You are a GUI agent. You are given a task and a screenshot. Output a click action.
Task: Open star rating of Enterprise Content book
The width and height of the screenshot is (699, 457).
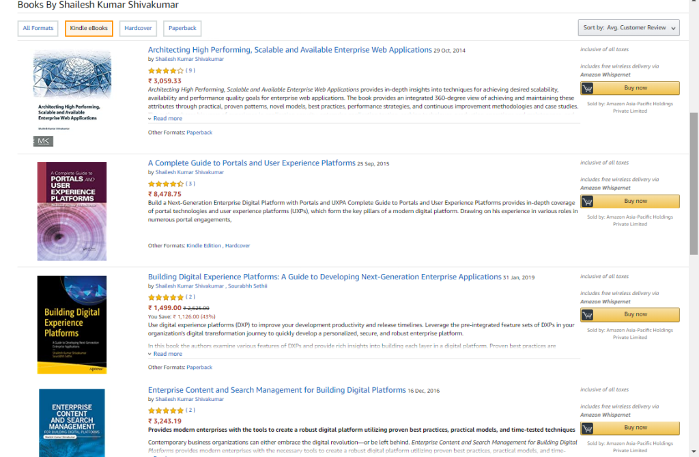[x=165, y=411]
